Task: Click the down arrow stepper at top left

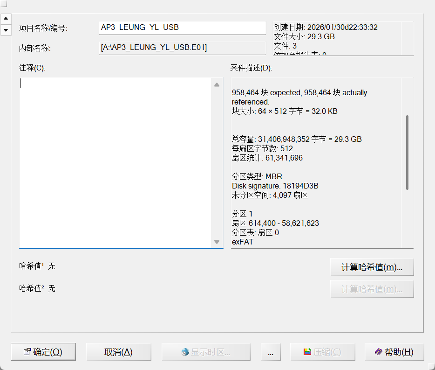Action: (x=6, y=30)
